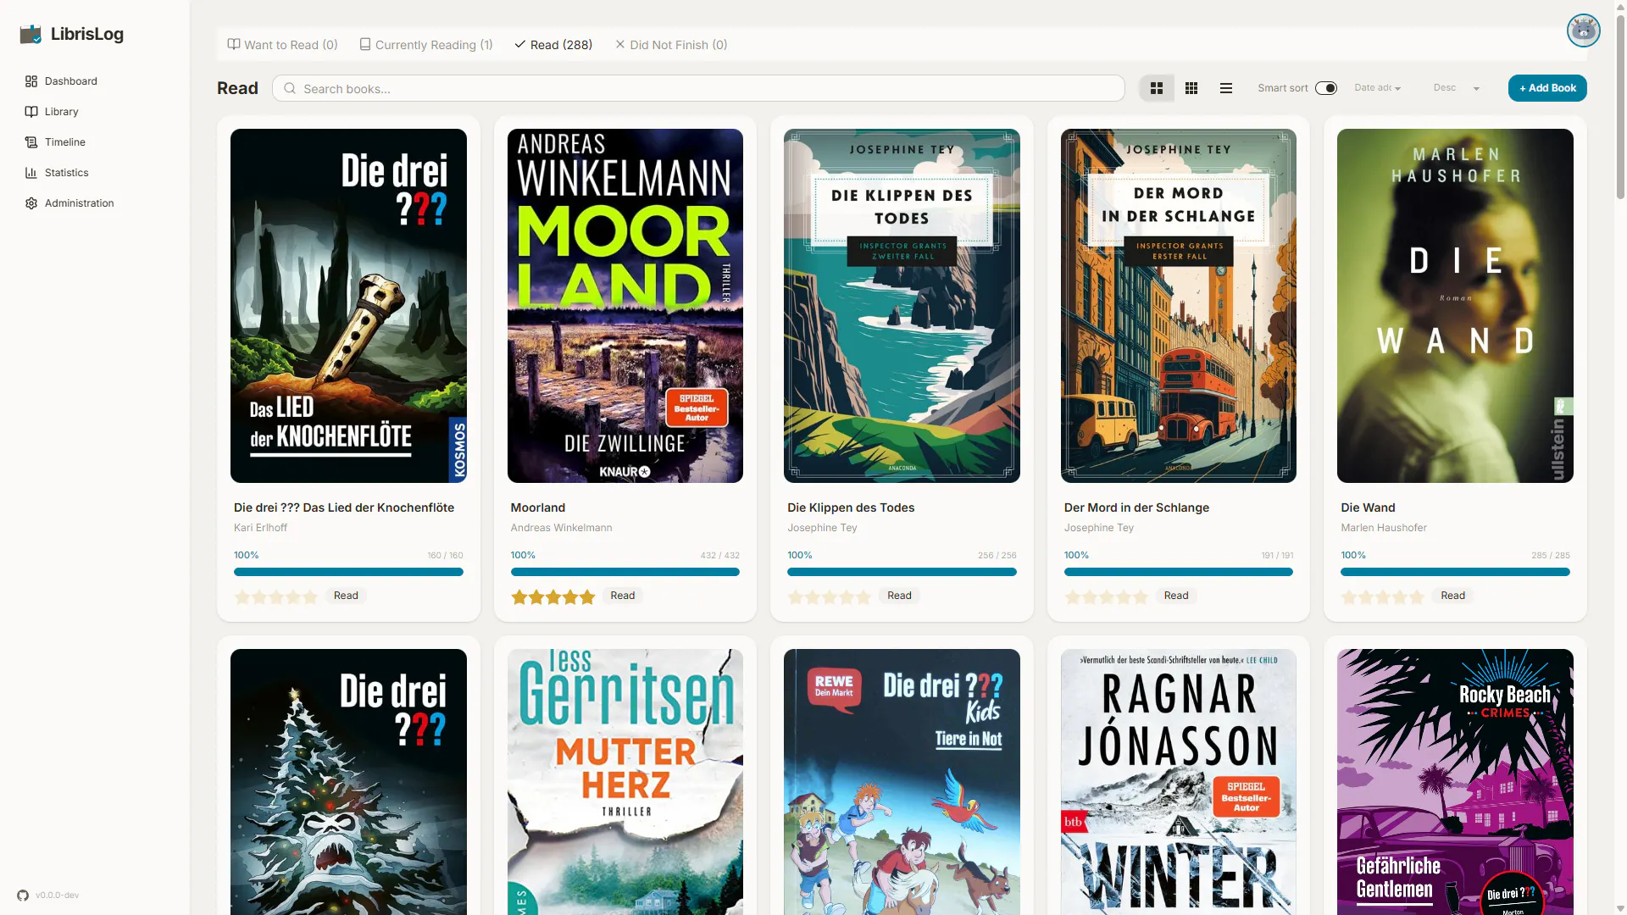
Task: Click title text 'Der Mord in der Schlange'
Action: coord(1136,507)
